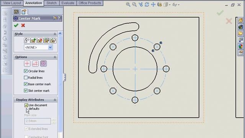Collapse the Options section
The height and width of the screenshot is (138, 245).
point(55,57)
